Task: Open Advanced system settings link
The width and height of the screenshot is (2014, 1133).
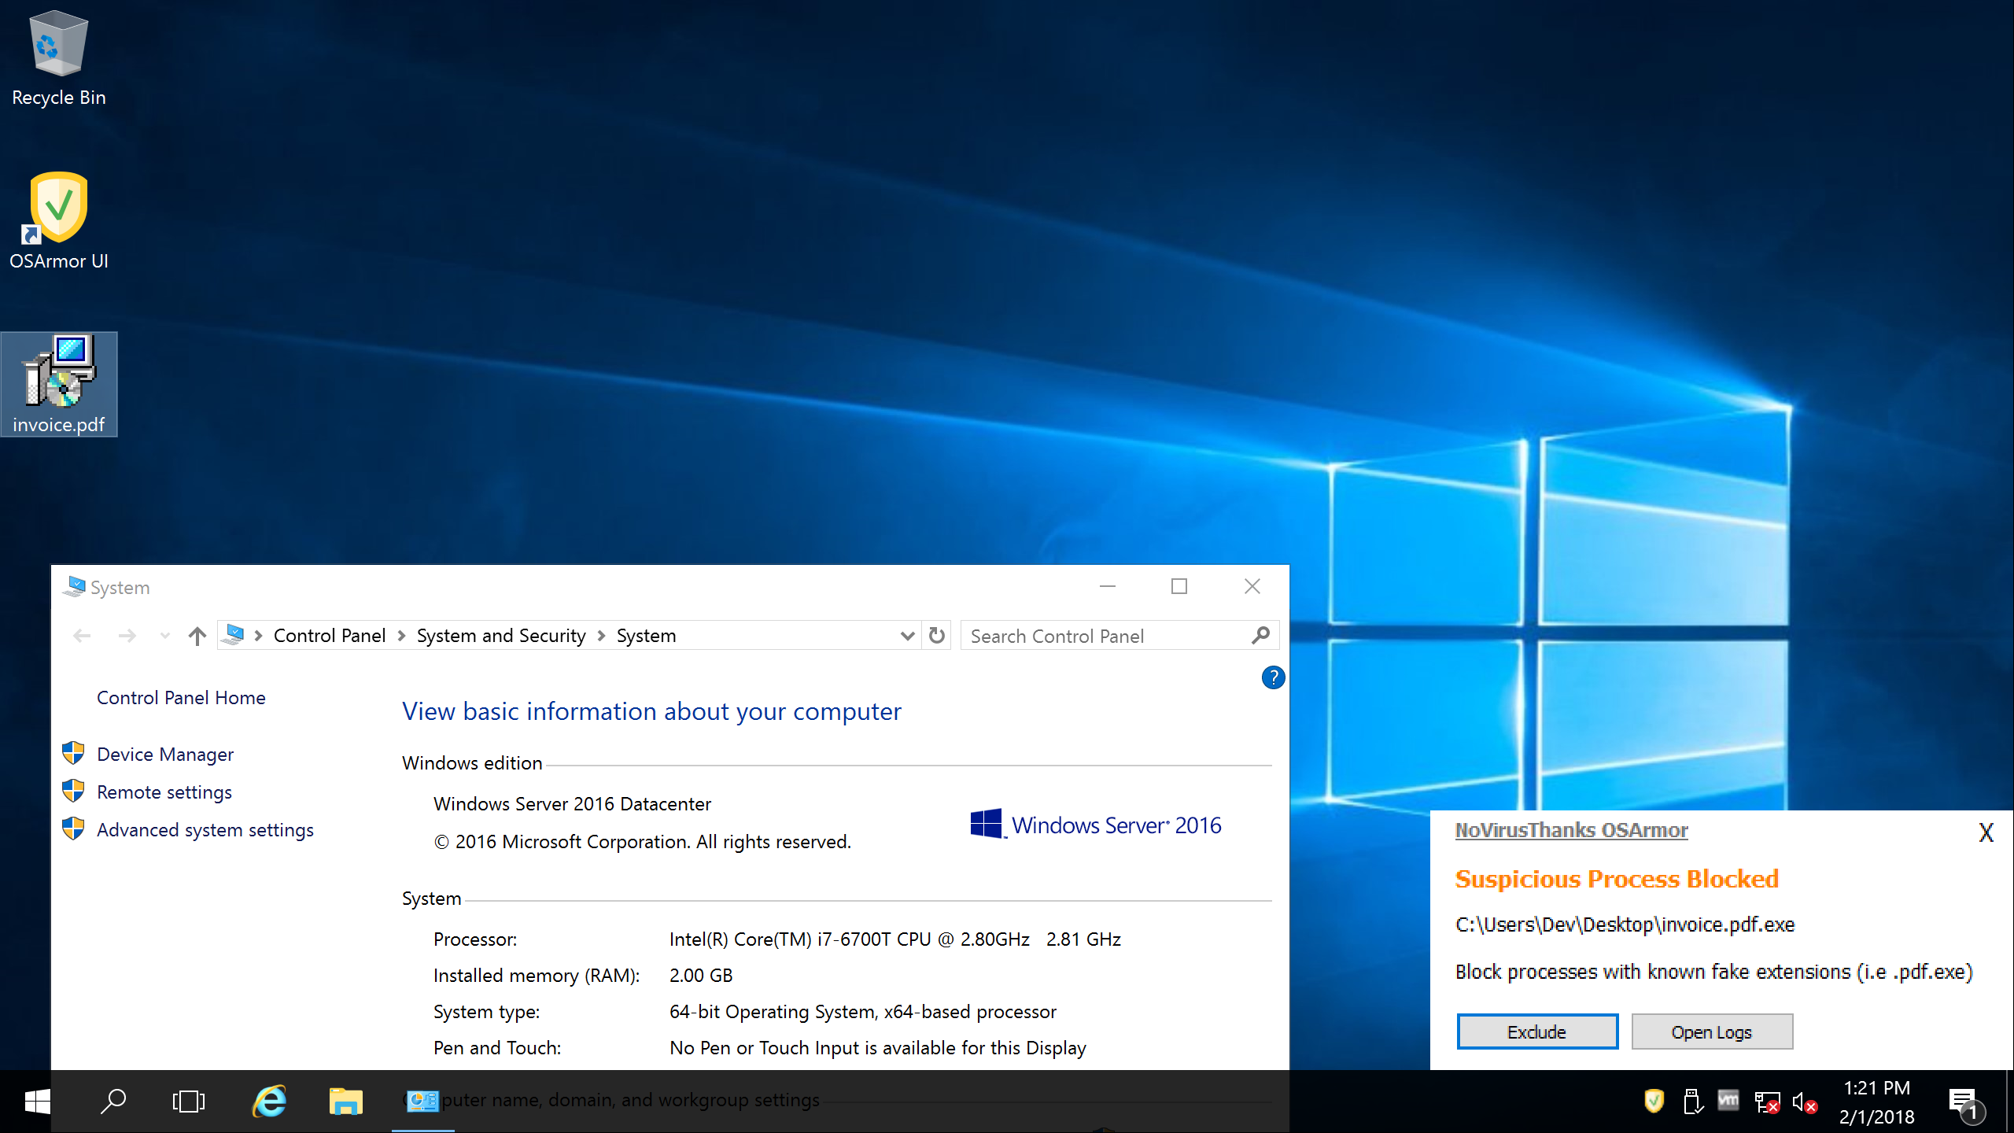Action: pos(205,830)
